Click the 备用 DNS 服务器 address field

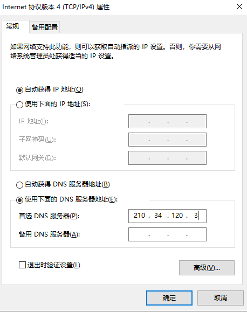(167, 234)
